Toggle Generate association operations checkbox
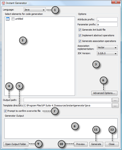Image resolution: width=122 pixels, height=150 pixels. pyautogui.click(x=80, y=41)
